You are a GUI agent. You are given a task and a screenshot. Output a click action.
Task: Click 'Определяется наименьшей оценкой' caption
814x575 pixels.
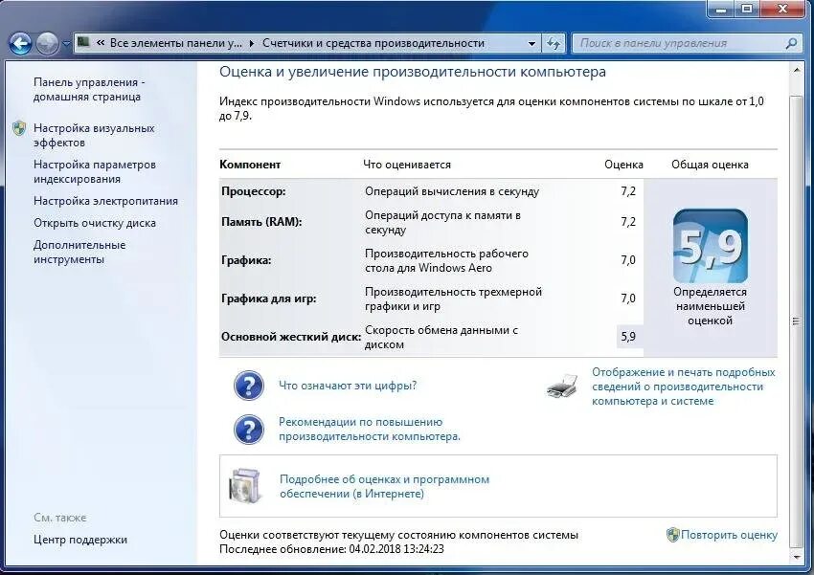click(710, 306)
